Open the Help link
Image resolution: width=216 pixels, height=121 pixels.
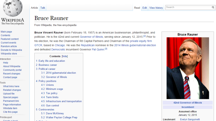(x=6, y=63)
